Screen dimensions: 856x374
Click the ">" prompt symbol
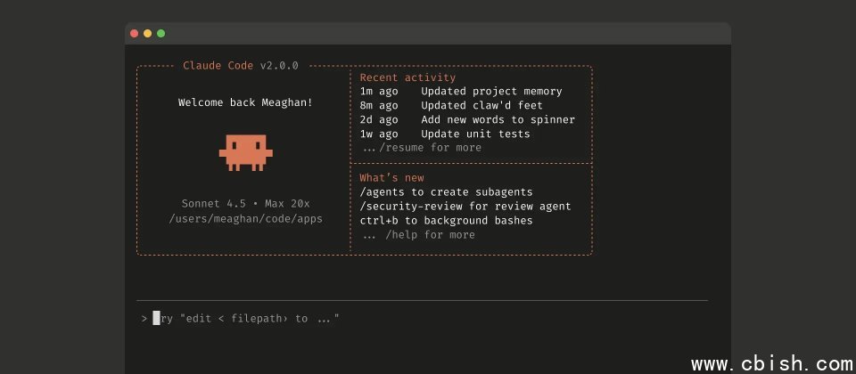click(x=144, y=319)
